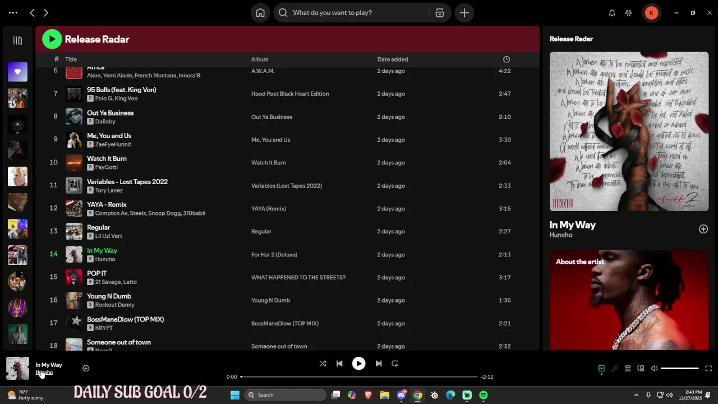This screenshot has height=404, width=718.
Task: Click the Hunxho artist link in the bottom player bar
Action: (x=44, y=373)
